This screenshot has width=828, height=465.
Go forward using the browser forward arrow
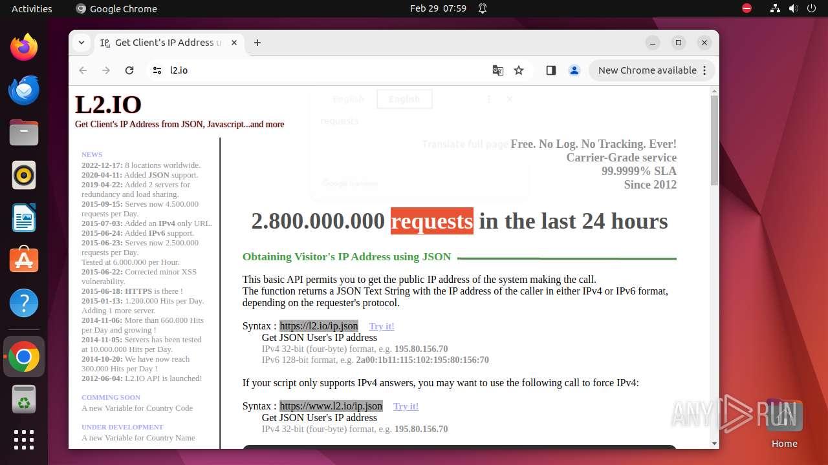click(106, 70)
